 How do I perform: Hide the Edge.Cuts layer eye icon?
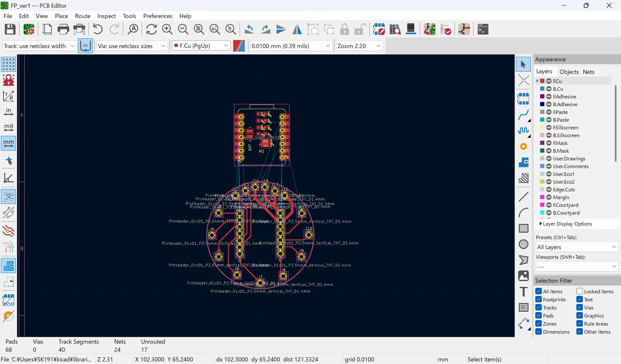549,189
